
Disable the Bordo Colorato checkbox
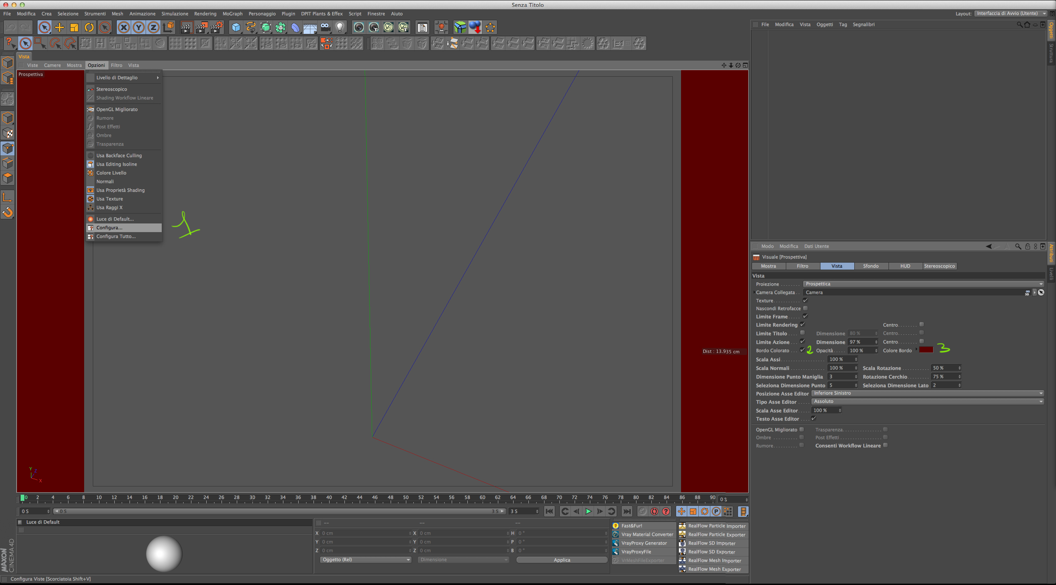click(802, 350)
